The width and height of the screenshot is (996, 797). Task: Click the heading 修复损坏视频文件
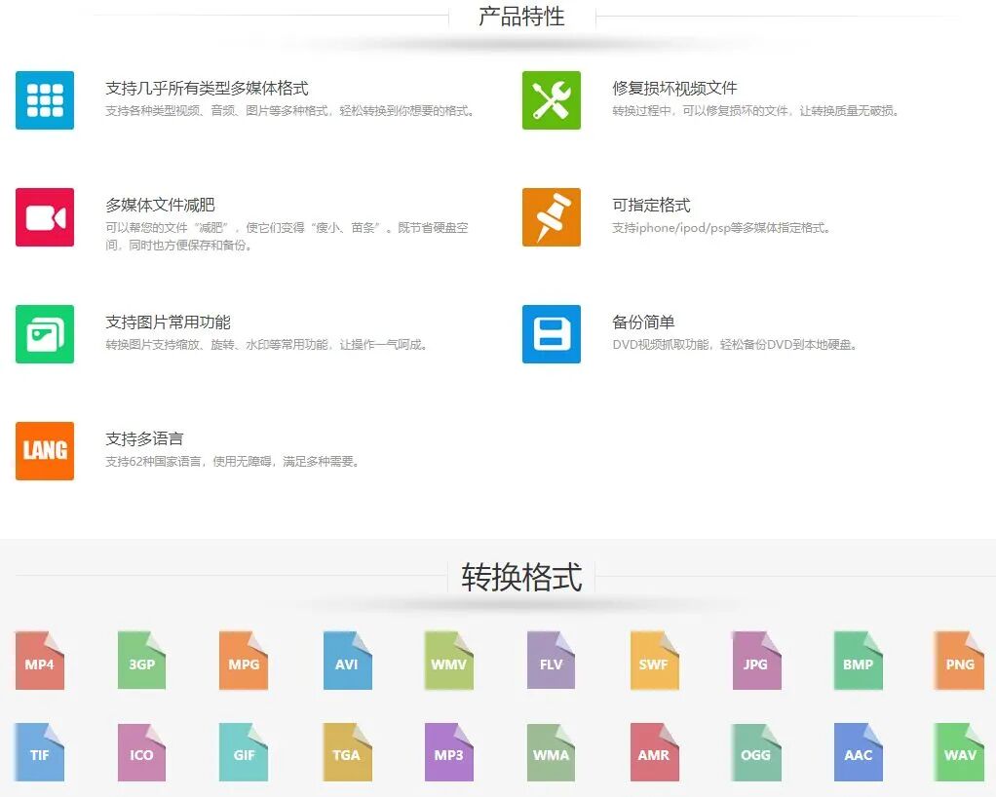[x=674, y=89]
